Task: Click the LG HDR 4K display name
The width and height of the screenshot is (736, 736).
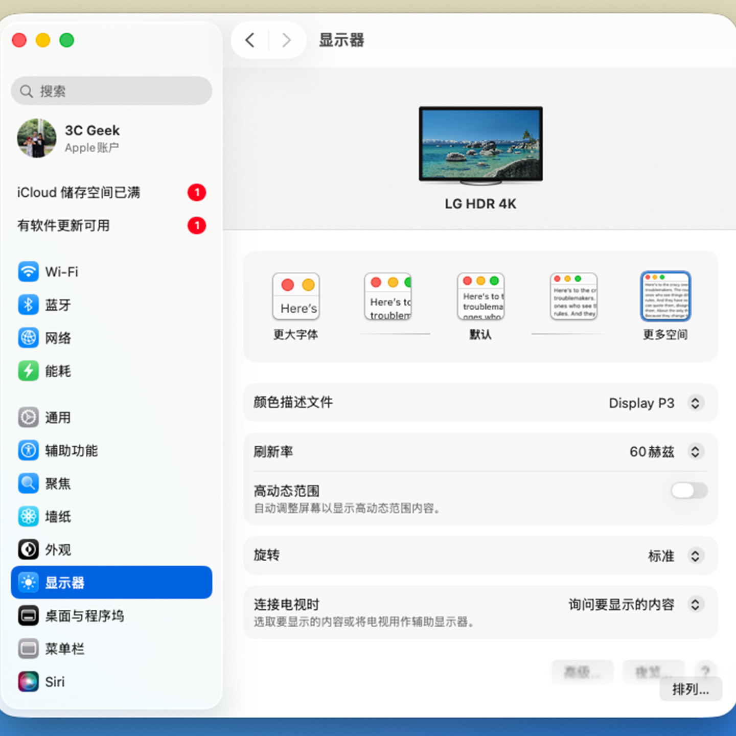Action: pyautogui.click(x=480, y=204)
